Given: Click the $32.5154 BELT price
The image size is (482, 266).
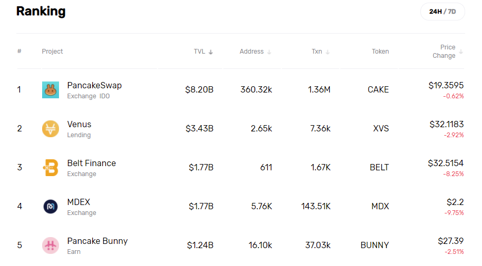Looking at the screenshot, I should 446,163.
